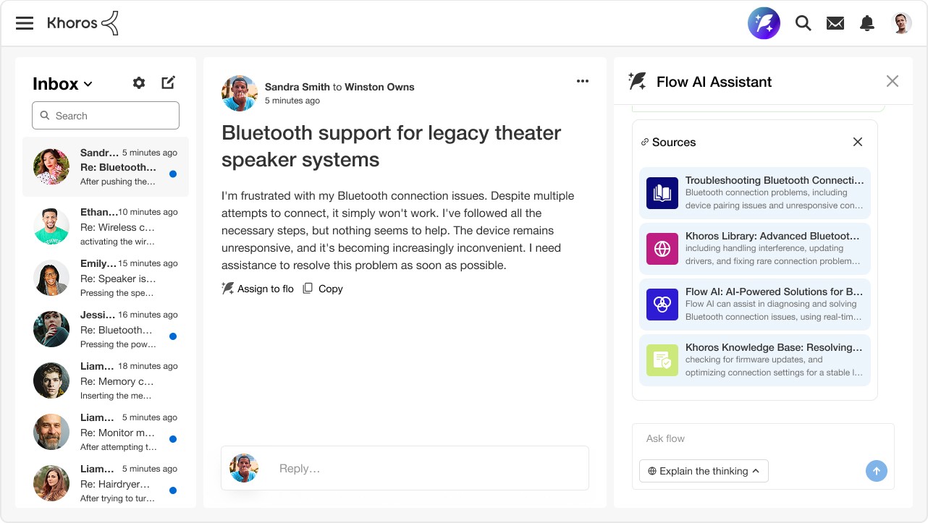Screen dimensions: 928x523
Task: Open user profile avatar in top bar
Action: 901,23
